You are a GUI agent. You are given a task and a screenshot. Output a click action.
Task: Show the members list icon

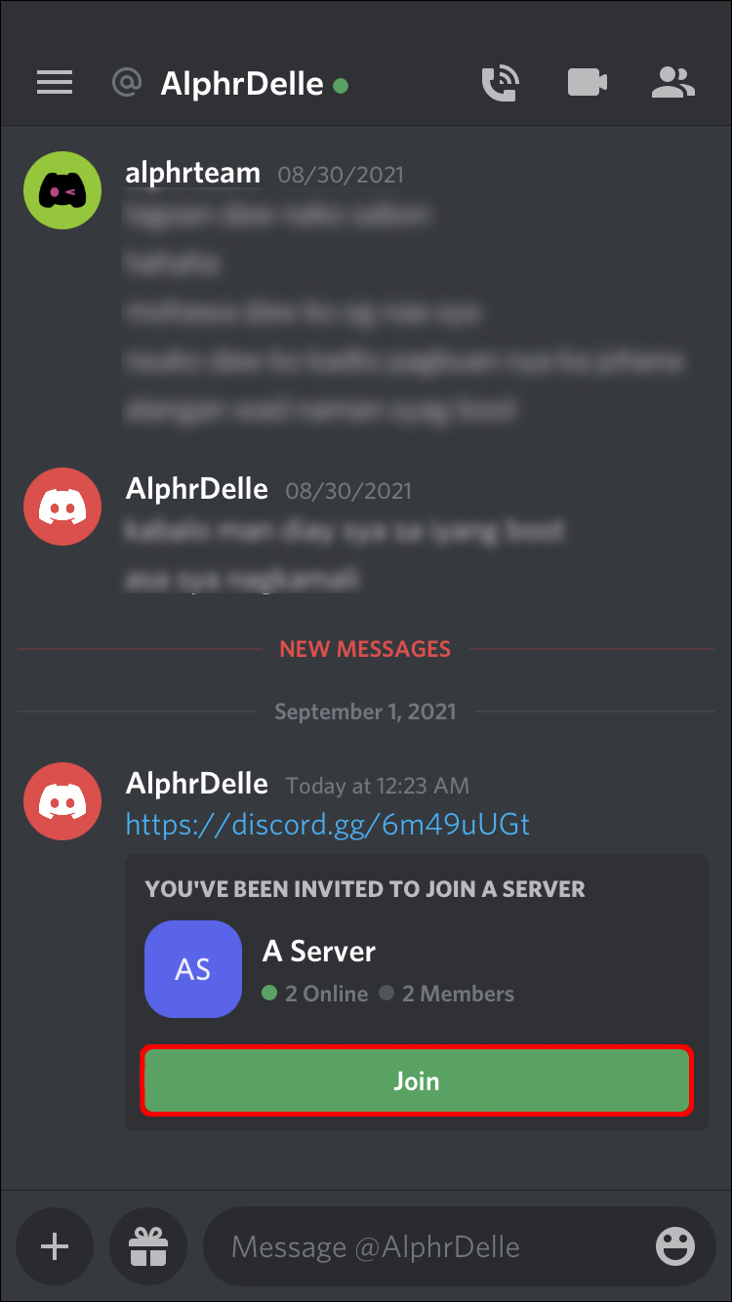coord(672,83)
